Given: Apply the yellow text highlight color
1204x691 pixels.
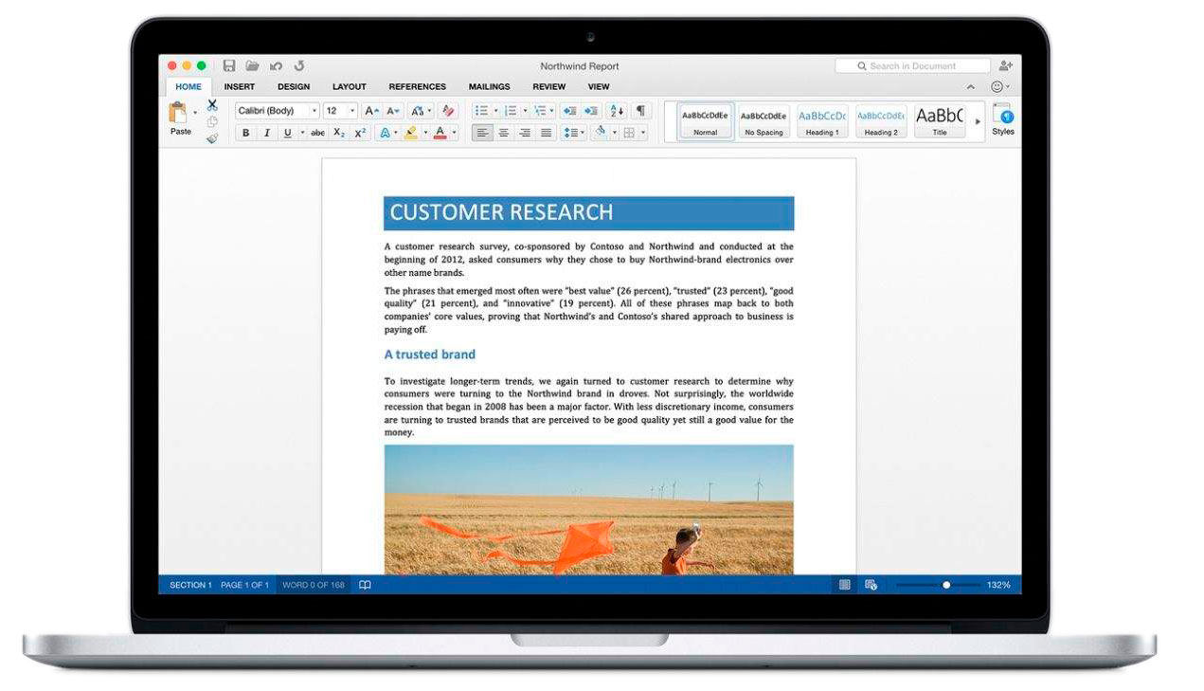Looking at the screenshot, I should click(x=412, y=133).
